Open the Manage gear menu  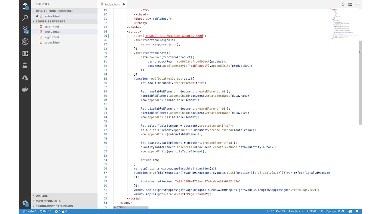25,203
